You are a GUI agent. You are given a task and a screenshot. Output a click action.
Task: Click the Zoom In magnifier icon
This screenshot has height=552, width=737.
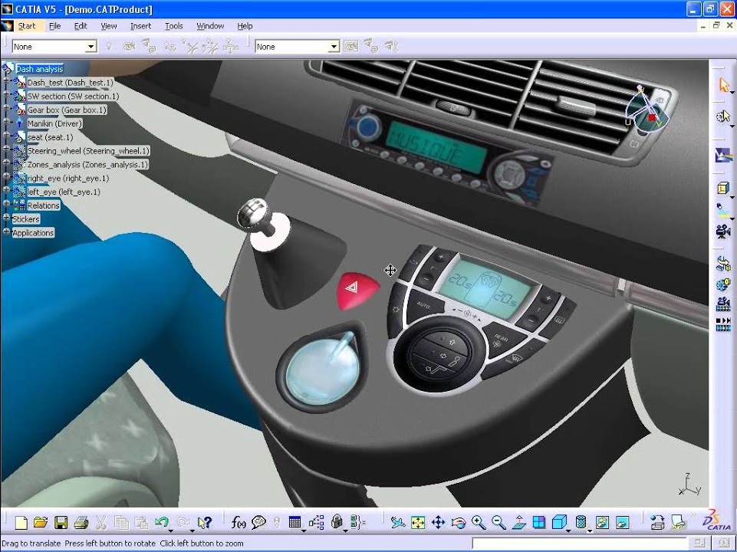coord(479,523)
